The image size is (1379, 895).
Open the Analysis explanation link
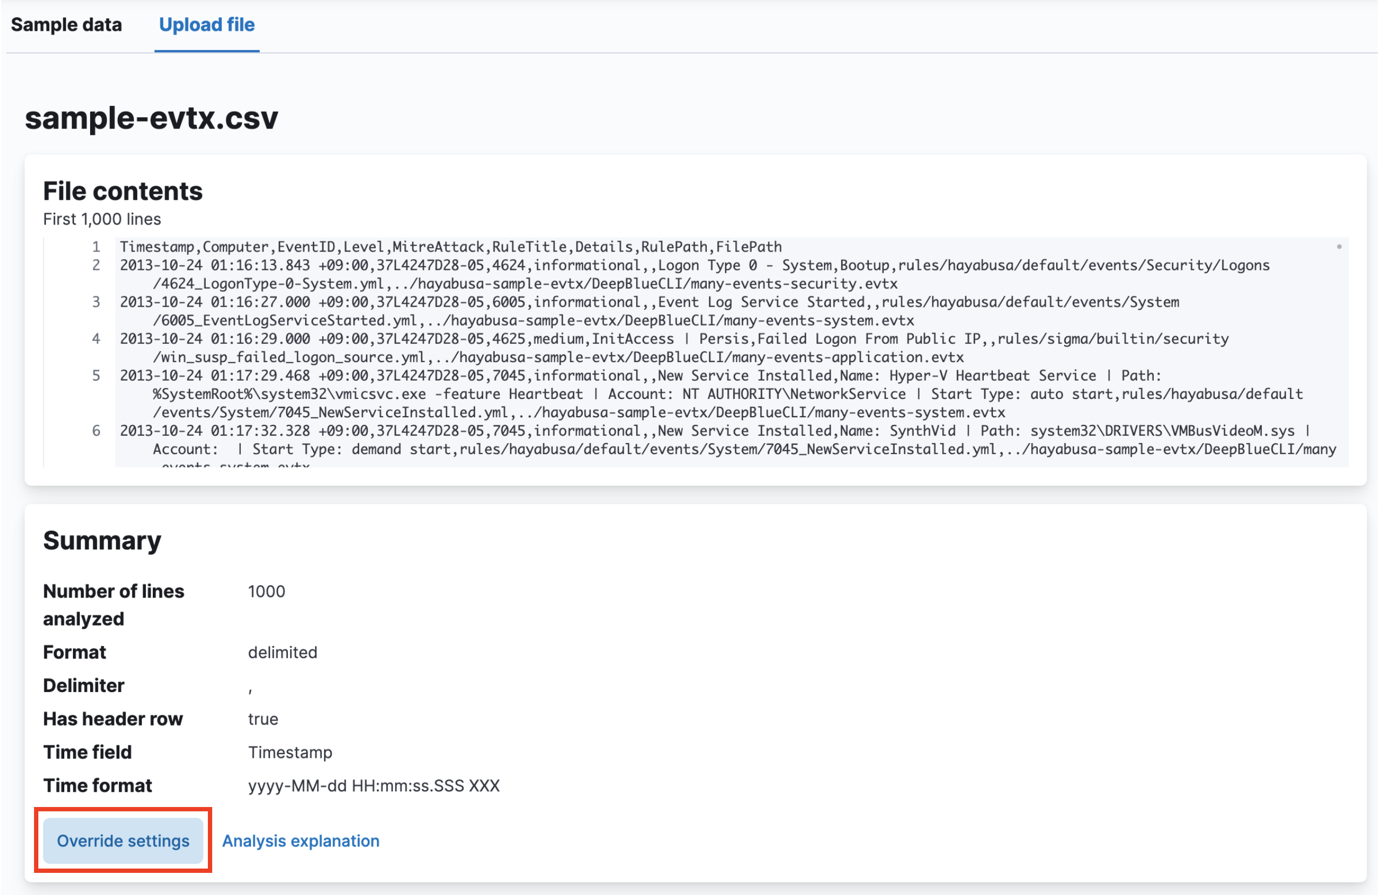[x=301, y=840]
